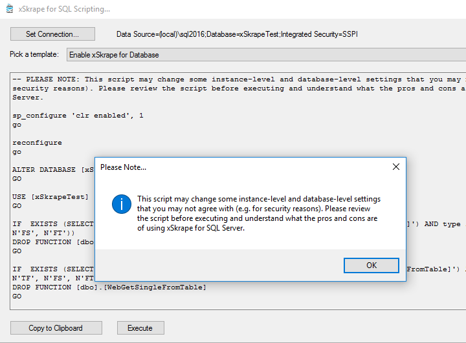Viewport: 466px width, 343px height.
Task: Click the window title "xSkrape for SQL Scripting..."
Action: 64,9
